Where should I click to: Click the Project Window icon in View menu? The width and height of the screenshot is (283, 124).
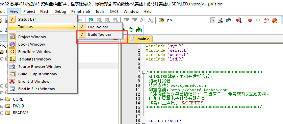click(x=12, y=37)
